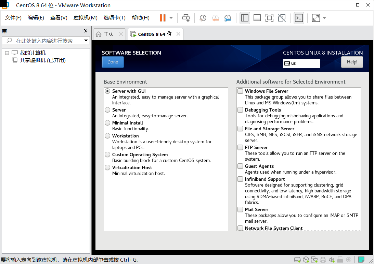374x264 pixels.
Task: Open stretch mode dropdown arrow
Action: [324, 18]
